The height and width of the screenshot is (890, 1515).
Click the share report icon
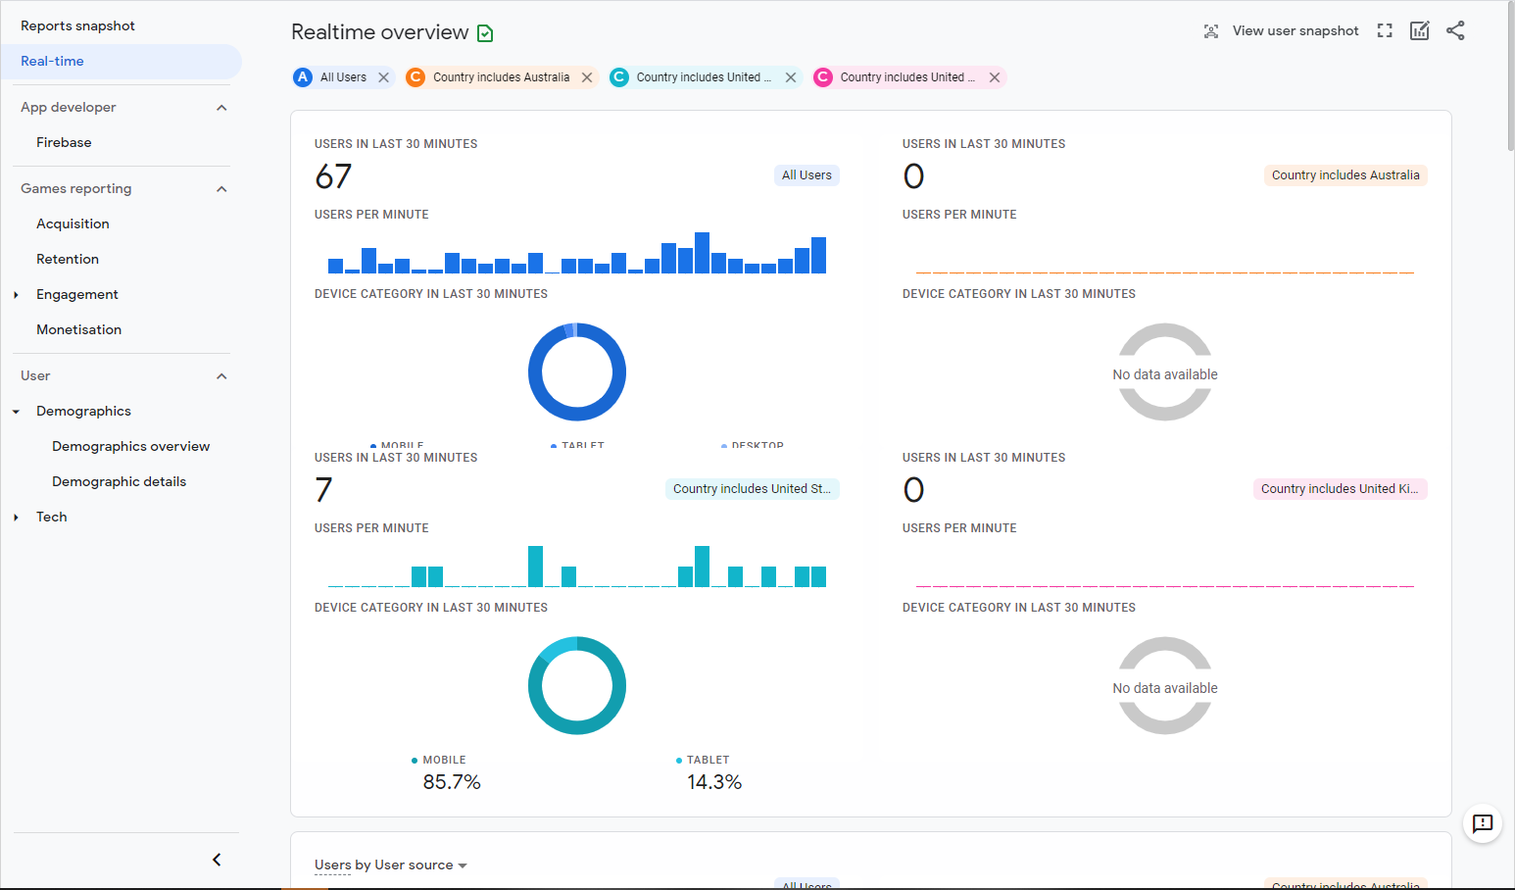(x=1455, y=30)
